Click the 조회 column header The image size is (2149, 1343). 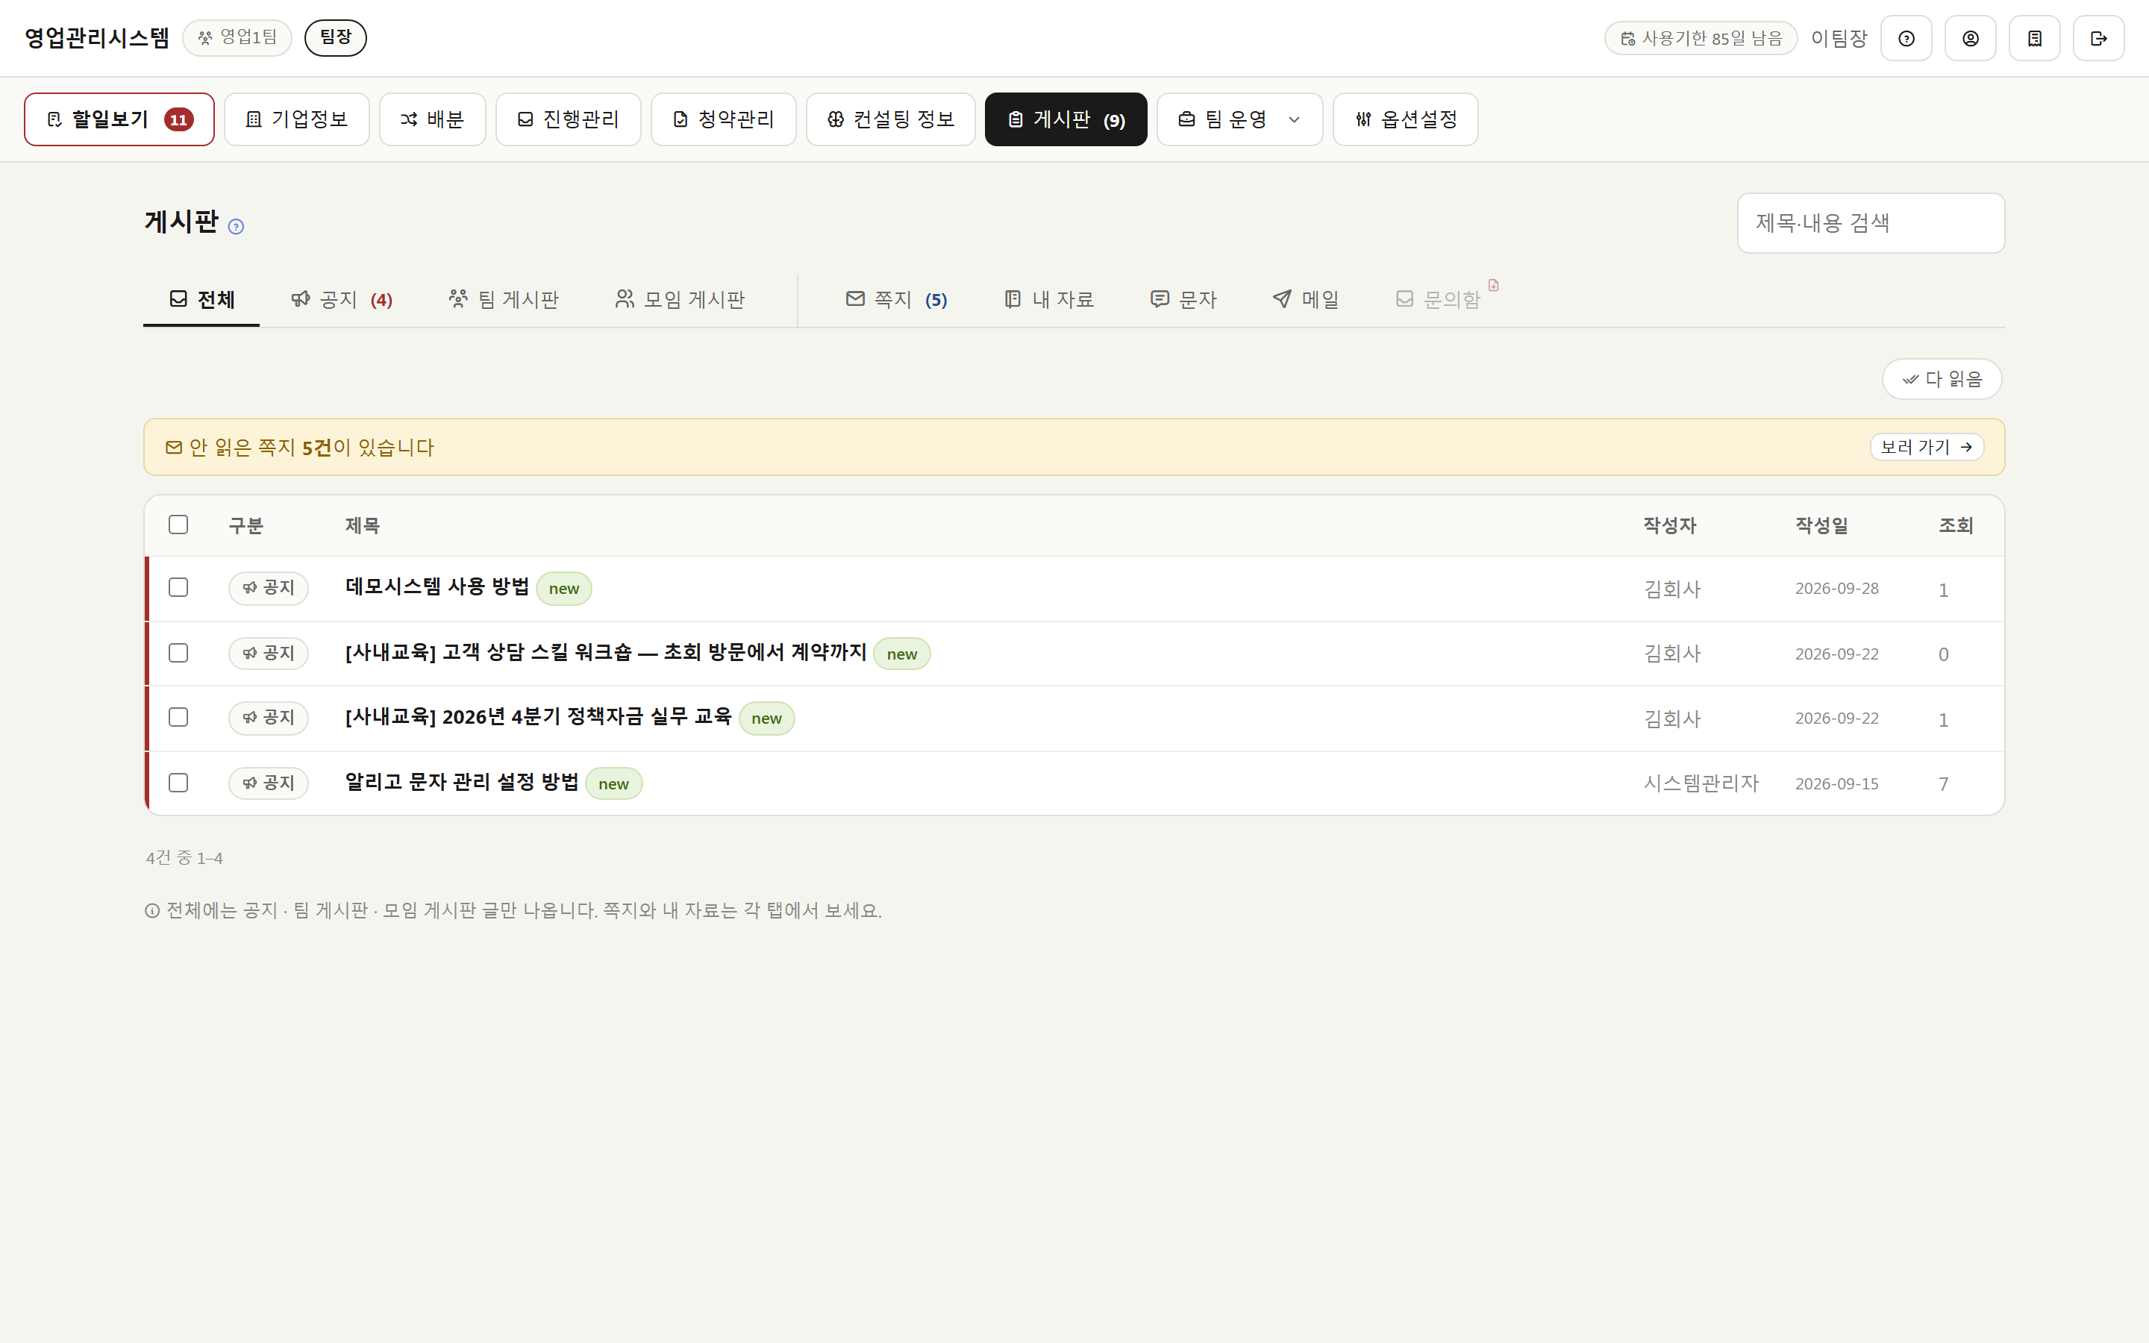[1956, 526]
